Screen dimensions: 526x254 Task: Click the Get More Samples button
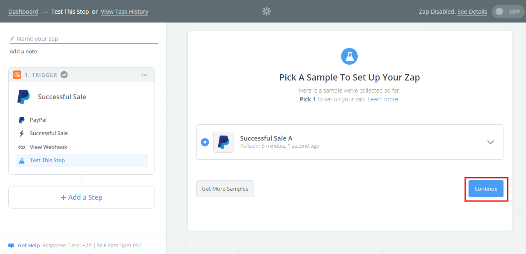(x=225, y=189)
